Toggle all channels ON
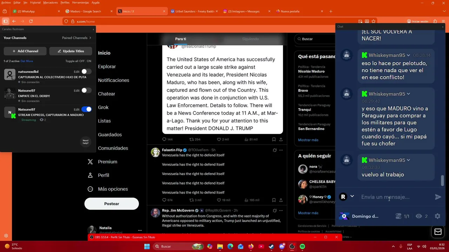 89,61
